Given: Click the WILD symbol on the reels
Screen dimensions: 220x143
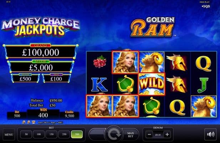Looking at the screenshot, I should pyautogui.click(x=152, y=84).
